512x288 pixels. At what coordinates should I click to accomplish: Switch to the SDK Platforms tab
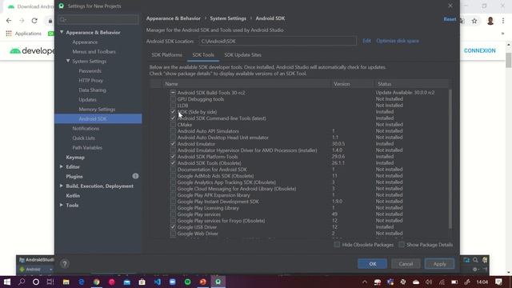click(167, 55)
